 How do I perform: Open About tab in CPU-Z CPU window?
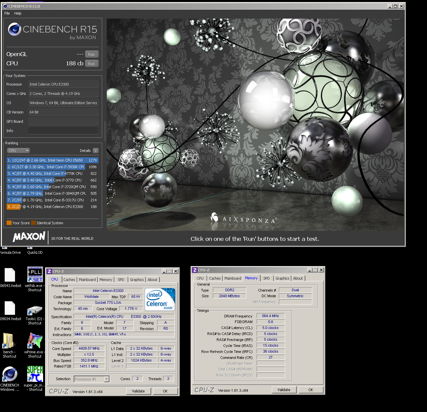click(x=152, y=280)
